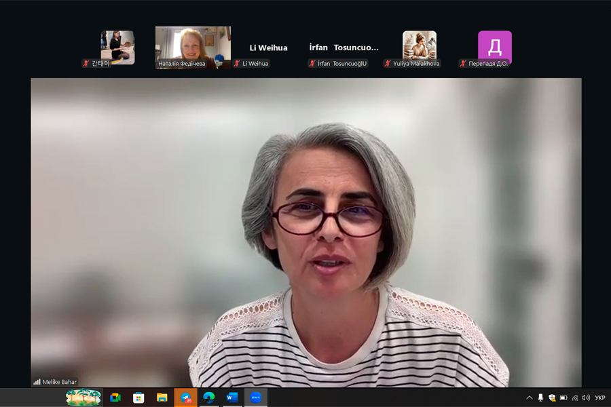Click the volume speaker icon

[x=586, y=398]
